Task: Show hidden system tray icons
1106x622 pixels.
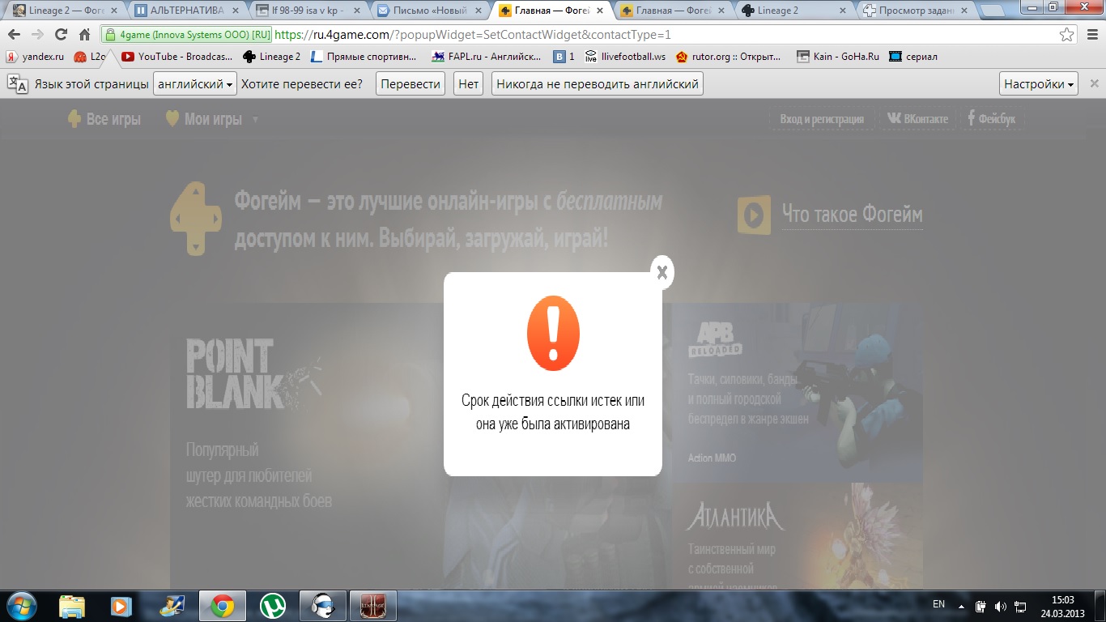Action: pos(961,606)
